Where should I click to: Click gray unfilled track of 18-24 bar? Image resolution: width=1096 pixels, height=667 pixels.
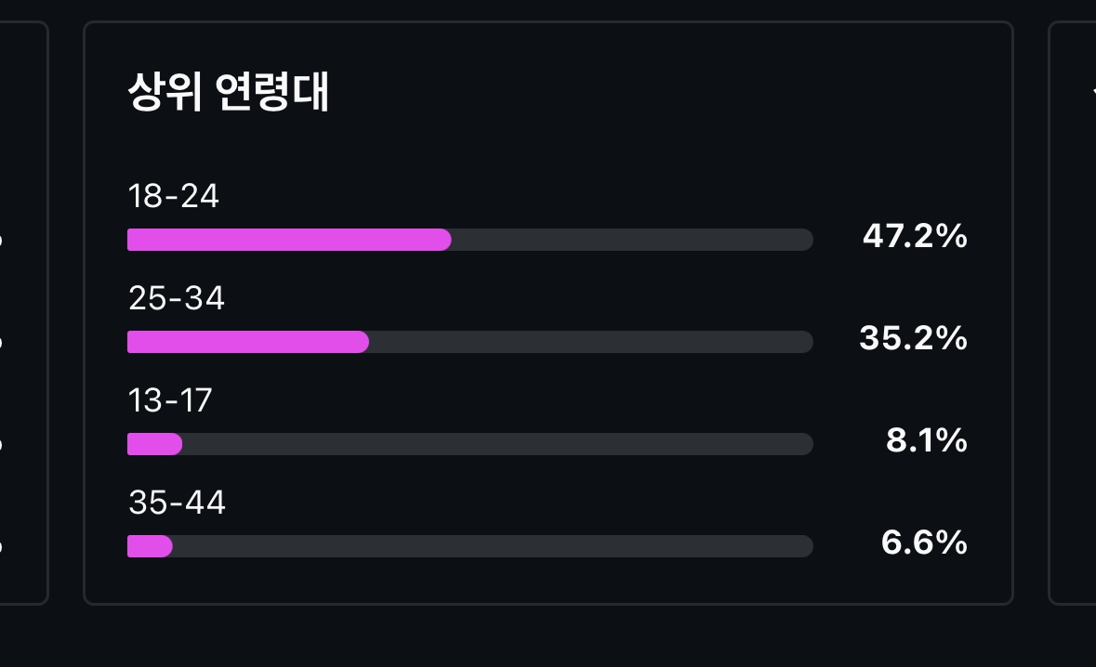632,240
